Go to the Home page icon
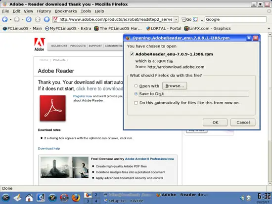The width and height of the screenshot is (272, 204). point(46,19)
